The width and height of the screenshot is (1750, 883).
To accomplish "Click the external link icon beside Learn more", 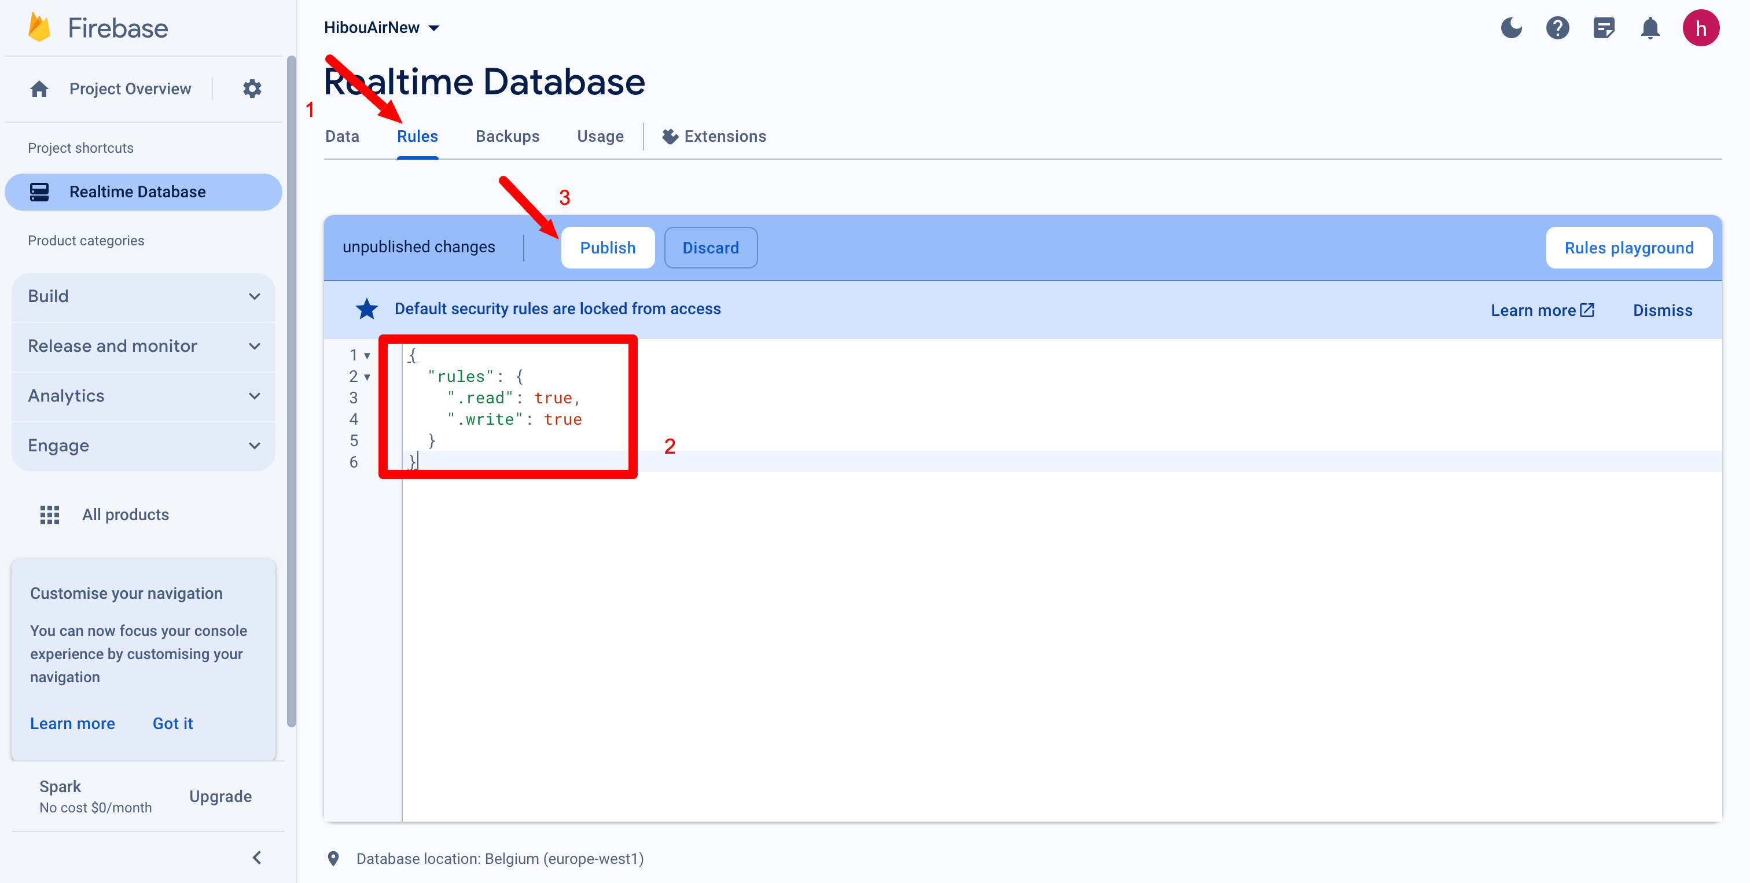I will tap(1587, 310).
